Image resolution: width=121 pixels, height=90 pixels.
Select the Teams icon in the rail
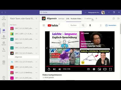pos(4,31)
